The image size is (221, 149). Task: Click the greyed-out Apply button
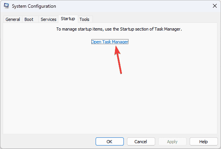[172, 142]
